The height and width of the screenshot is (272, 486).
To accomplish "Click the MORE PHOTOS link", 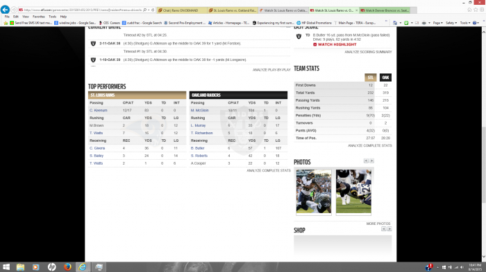I will tap(378, 224).
